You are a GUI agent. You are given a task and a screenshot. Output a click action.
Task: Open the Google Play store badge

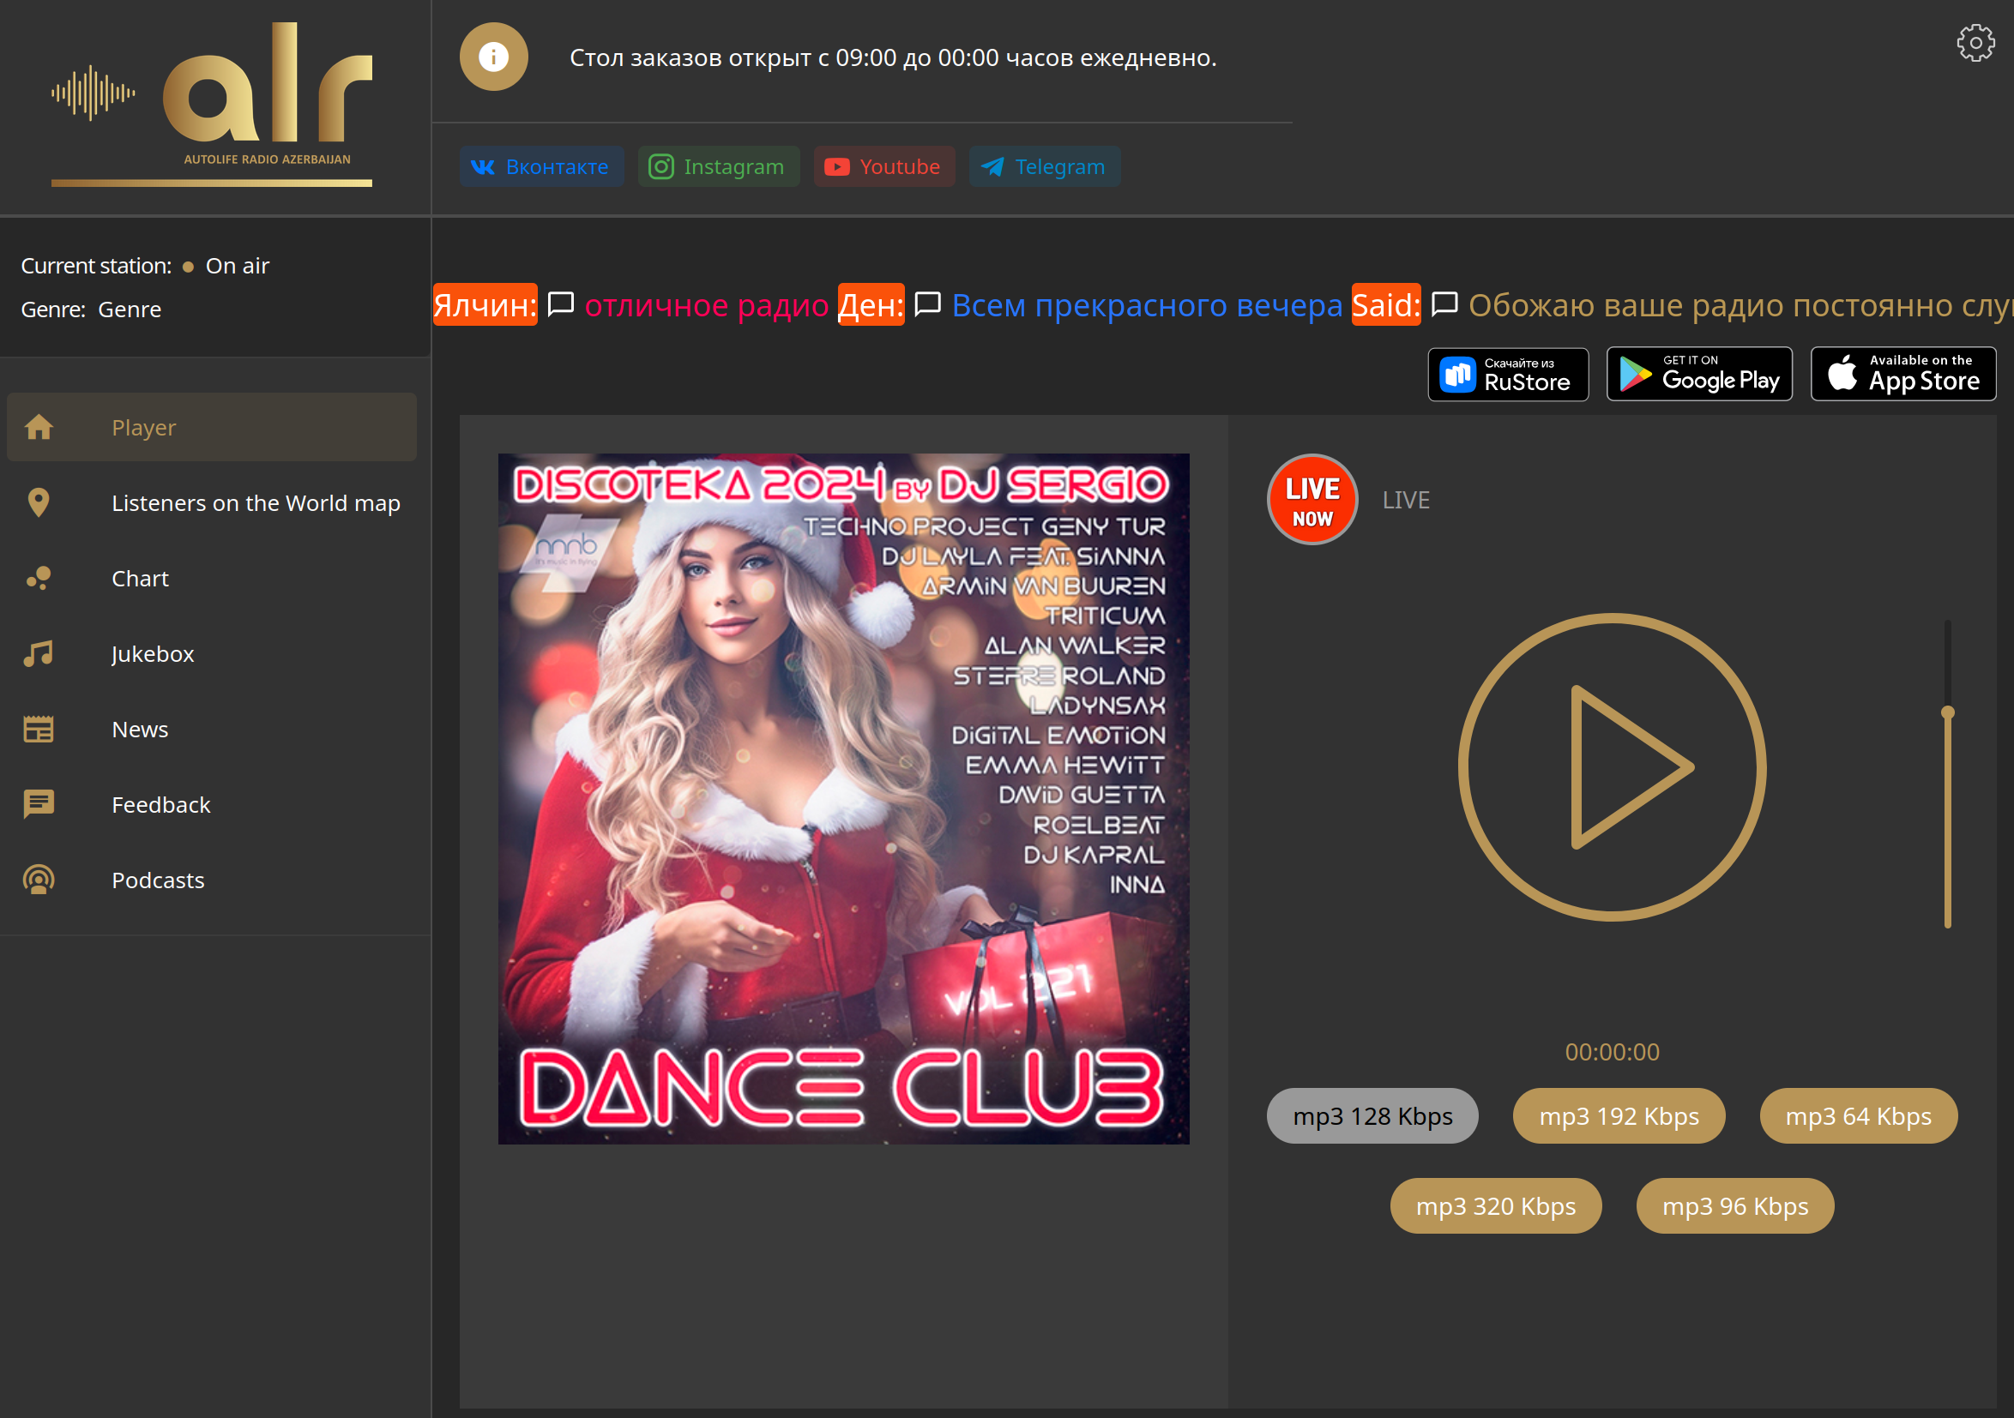point(1698,375)
